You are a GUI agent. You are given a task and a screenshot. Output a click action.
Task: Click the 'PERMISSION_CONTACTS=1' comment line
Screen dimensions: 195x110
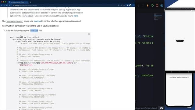(x=33, y=84)
